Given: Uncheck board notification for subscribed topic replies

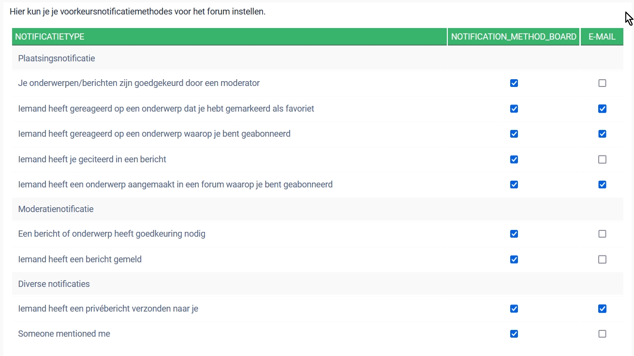Looking at the screenshot, I should [514, 134].
